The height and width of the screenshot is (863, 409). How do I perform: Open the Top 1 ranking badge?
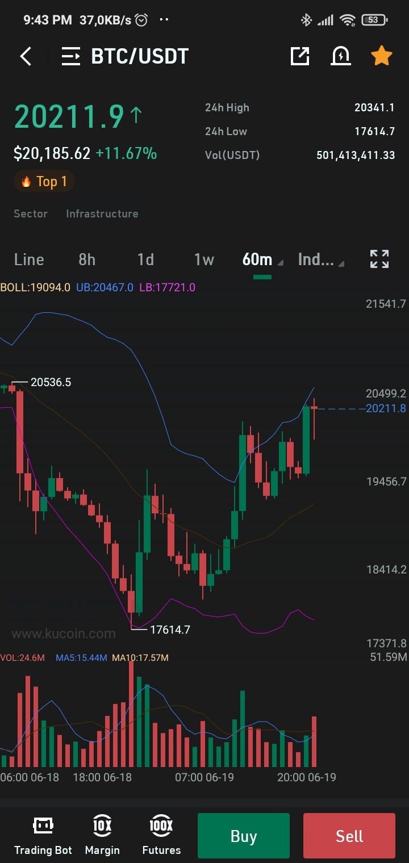(44, 182)
